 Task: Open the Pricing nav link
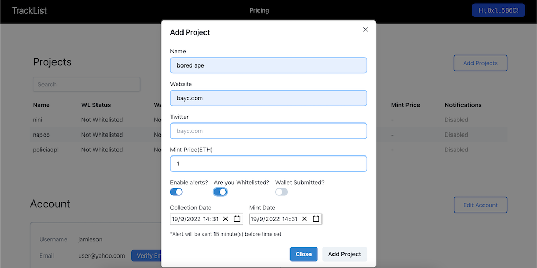point(259,10)
